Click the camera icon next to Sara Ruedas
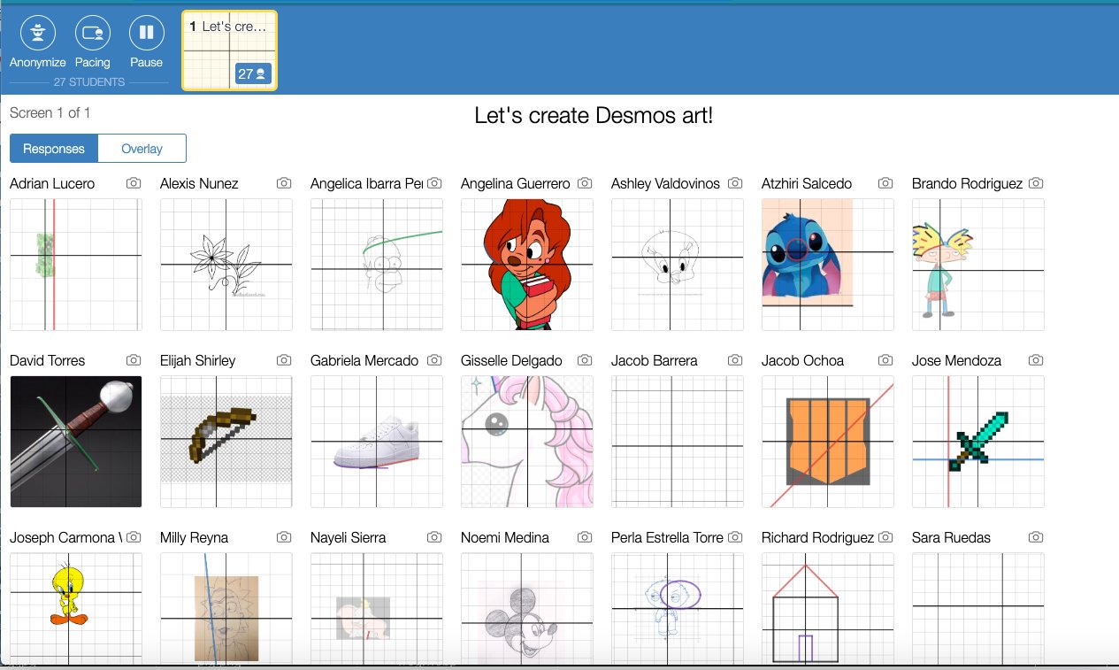 tap(1035, 536)
